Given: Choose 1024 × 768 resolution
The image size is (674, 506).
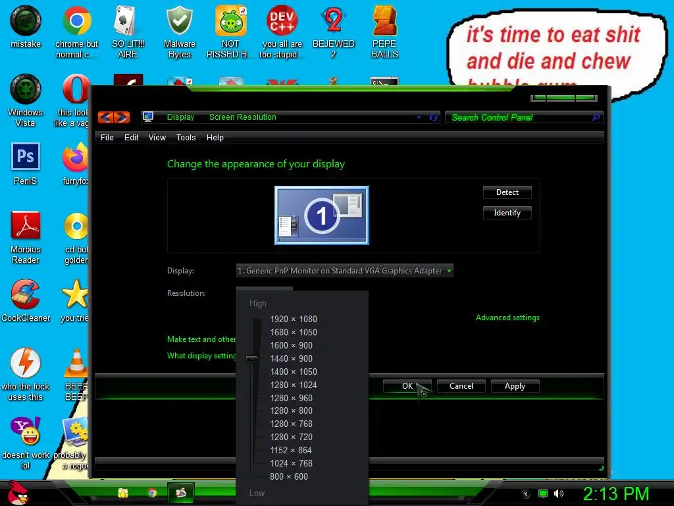Looking at the screenshot, I should [291, 463].
